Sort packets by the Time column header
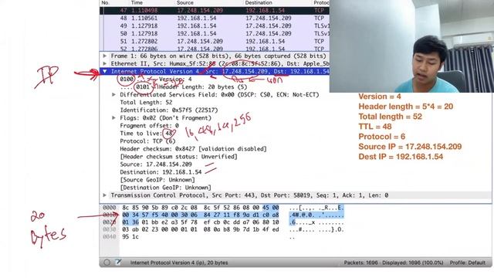This screenshot has height=278, width=494. tap(137, 2)
